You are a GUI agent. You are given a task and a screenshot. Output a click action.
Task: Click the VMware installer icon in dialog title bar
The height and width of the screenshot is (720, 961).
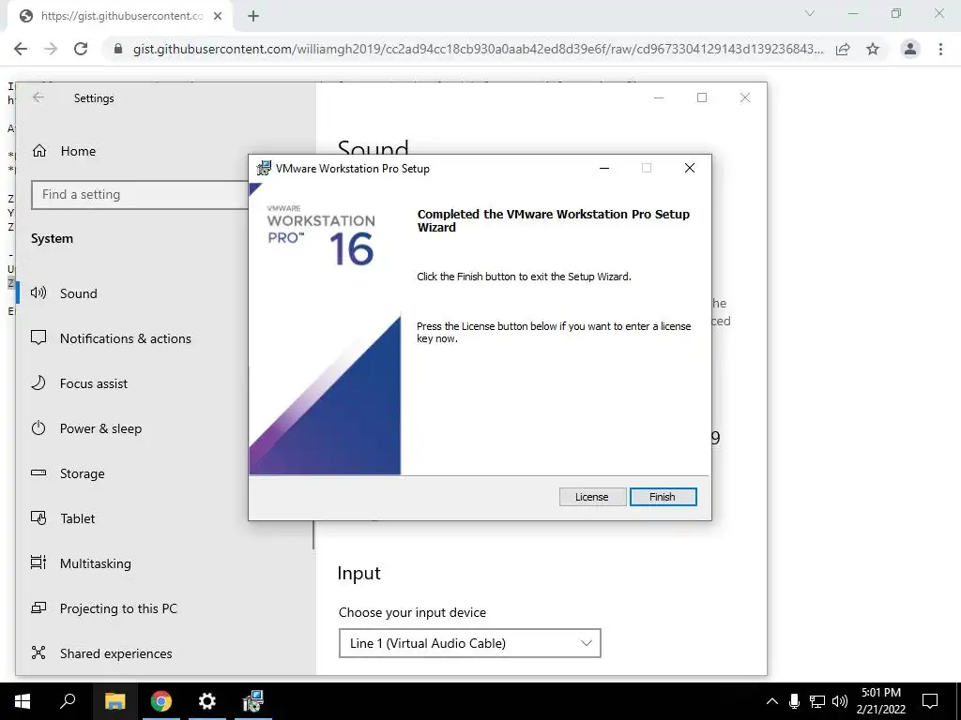(264, 169)
